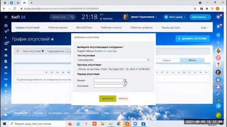Expand the Еще menu in the tab bar
This screenshot has height=127, width=227.
coord(204,28)
